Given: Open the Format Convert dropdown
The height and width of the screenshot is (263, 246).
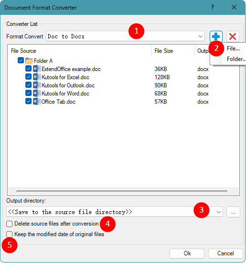Looking at the screenshot, I should (x=201, y=36).
